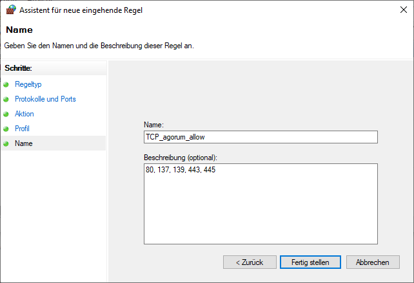
Task: Click the 'Beschreibung (optional):' label
Action: click(x=181, y=158)
